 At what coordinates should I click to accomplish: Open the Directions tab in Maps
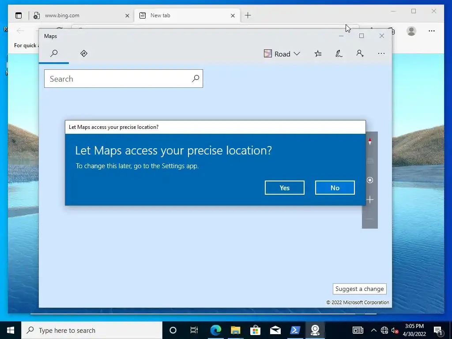pyautogui.click(x=84, y=53)
